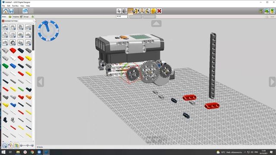Rotate camera left with side arrow
The width and height of the screenshot is (276, 155).
tap(41, 82)
